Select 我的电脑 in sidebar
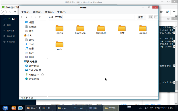Image resolution: width=178 pixels, height=111 pixels. click(30, 62)
